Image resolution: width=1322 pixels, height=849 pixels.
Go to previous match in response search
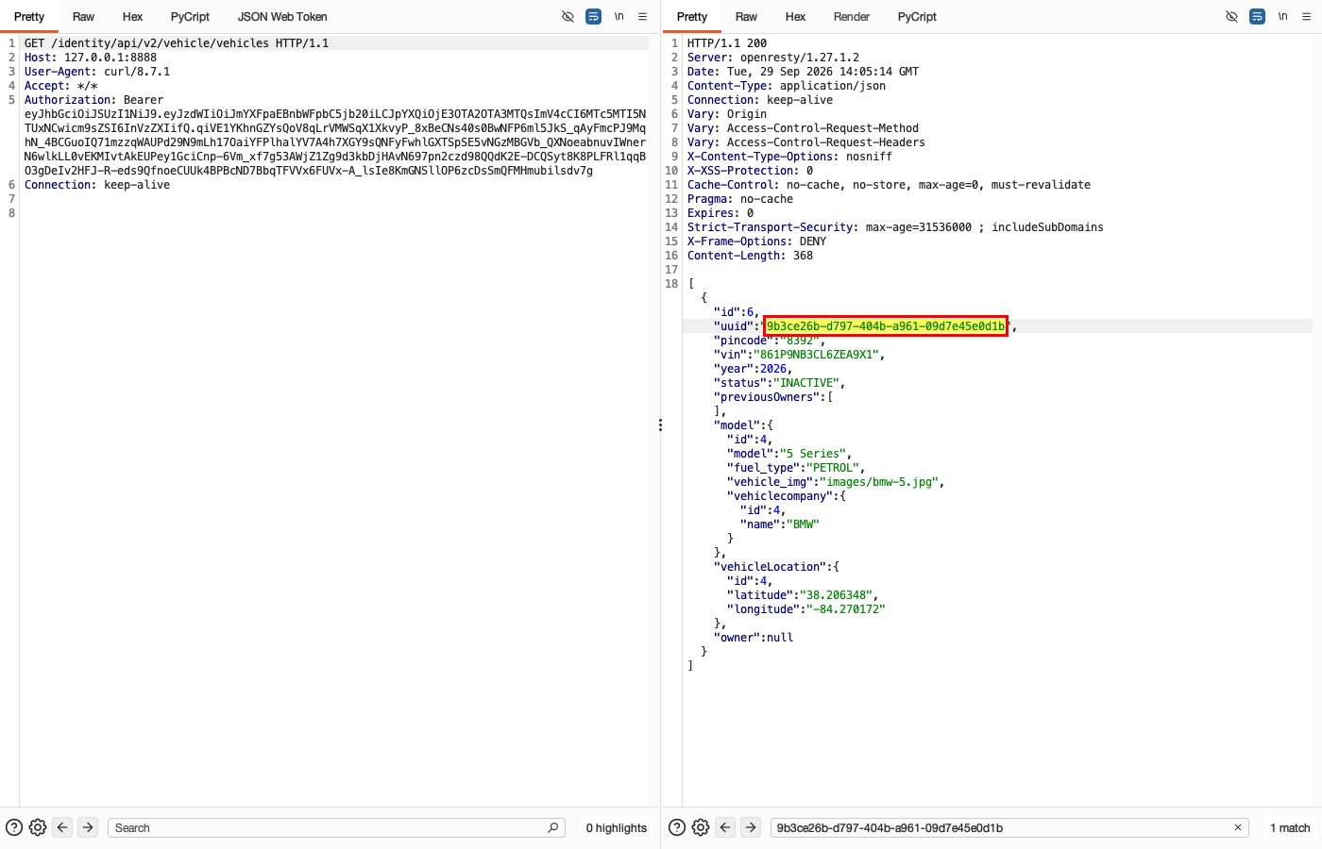725,827
